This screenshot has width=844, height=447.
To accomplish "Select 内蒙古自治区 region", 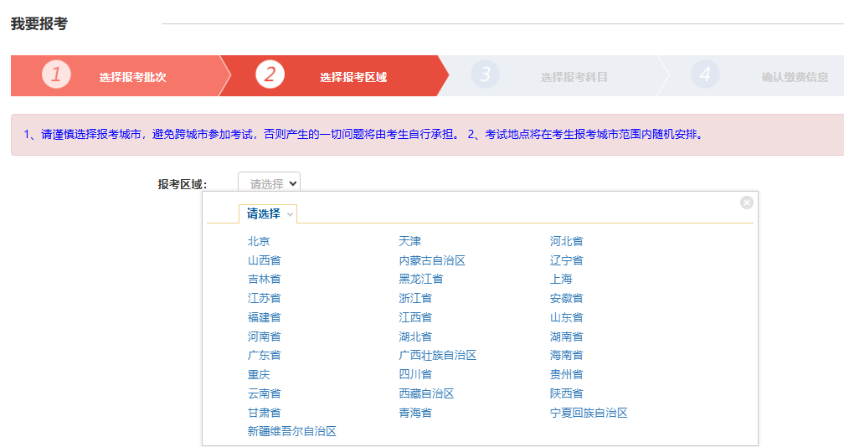I will point(431,260).
